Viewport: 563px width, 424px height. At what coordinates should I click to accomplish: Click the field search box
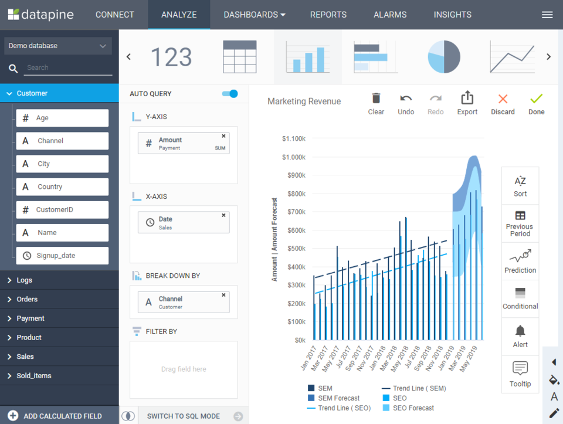pyautogui.click(x=67, y=67)
